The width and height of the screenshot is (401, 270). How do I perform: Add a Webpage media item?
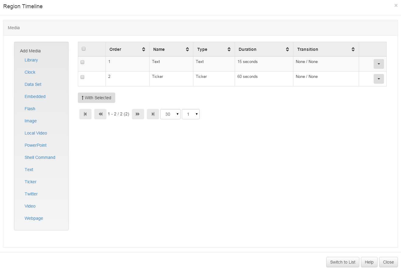pos(34,218)
